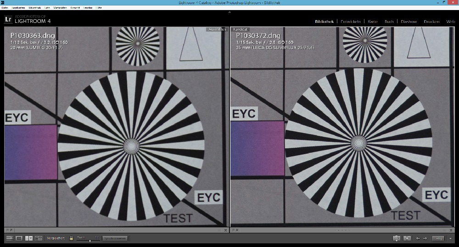The image size is (459, 247).
Task: Click the window system menu icon
Action: [x=2, y=2]
